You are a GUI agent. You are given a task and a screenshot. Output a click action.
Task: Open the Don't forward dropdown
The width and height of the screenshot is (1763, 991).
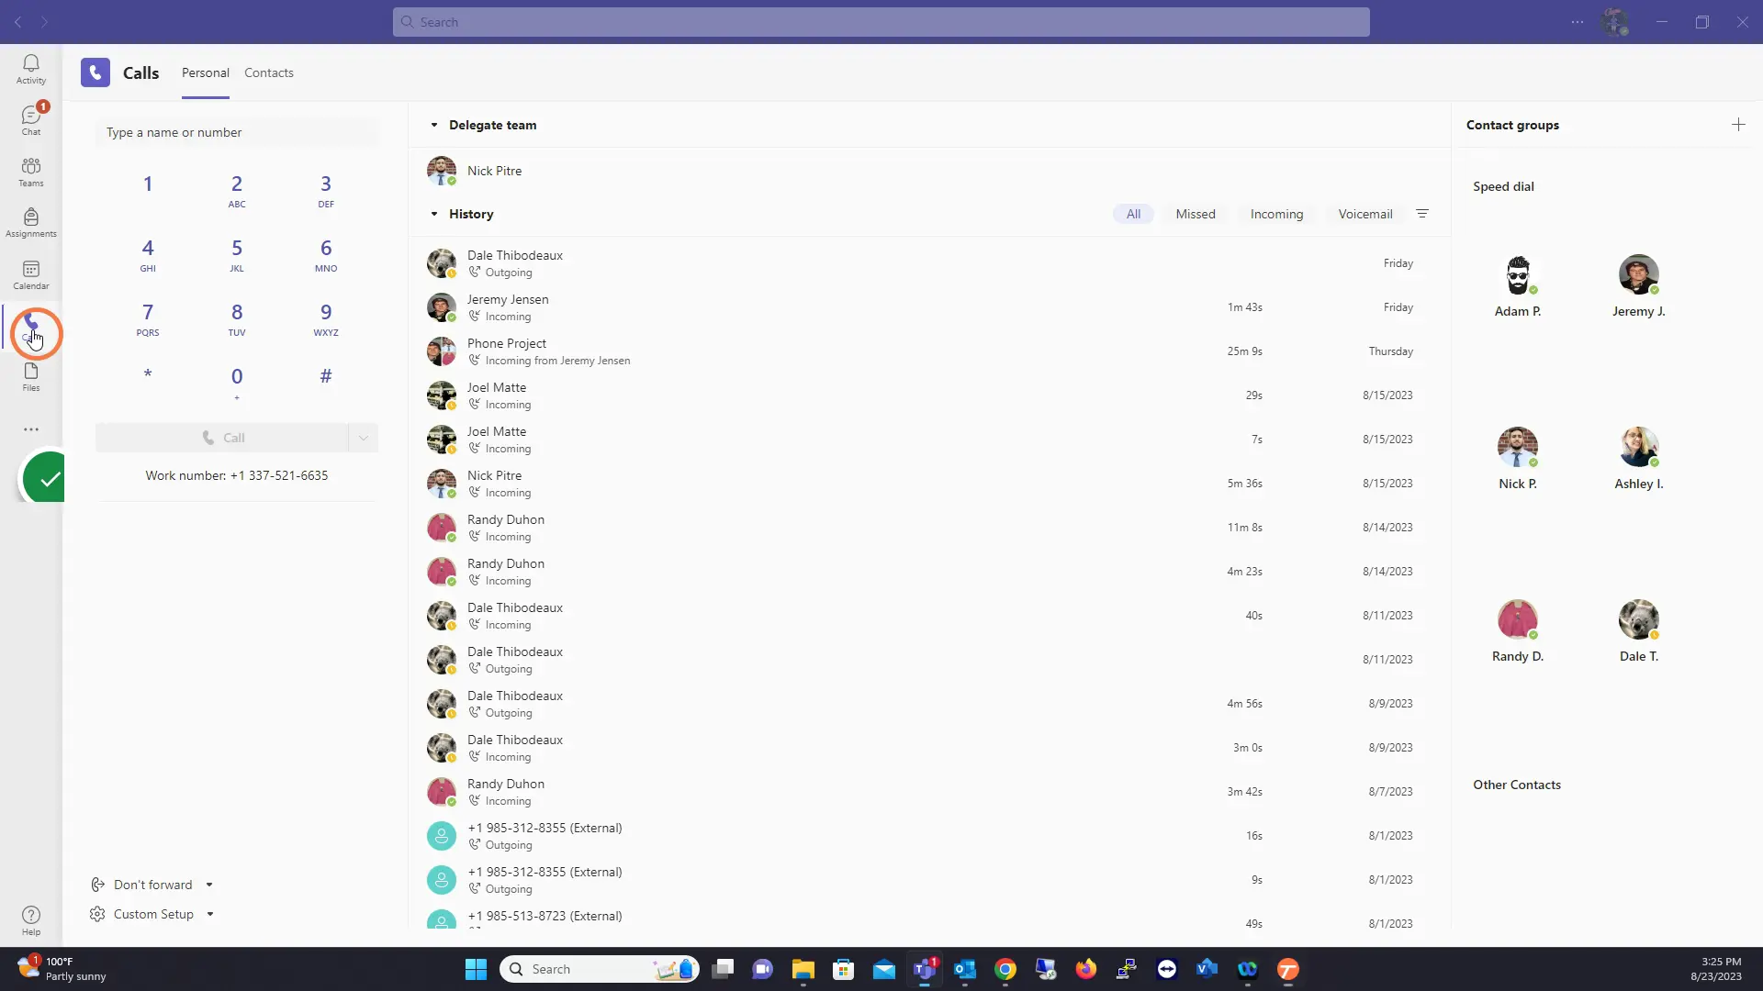(152, 885)
